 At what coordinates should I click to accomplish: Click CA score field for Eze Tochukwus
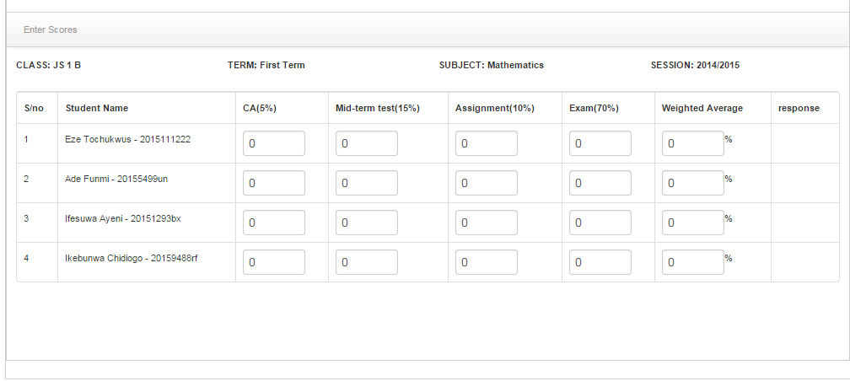[274, 144]
